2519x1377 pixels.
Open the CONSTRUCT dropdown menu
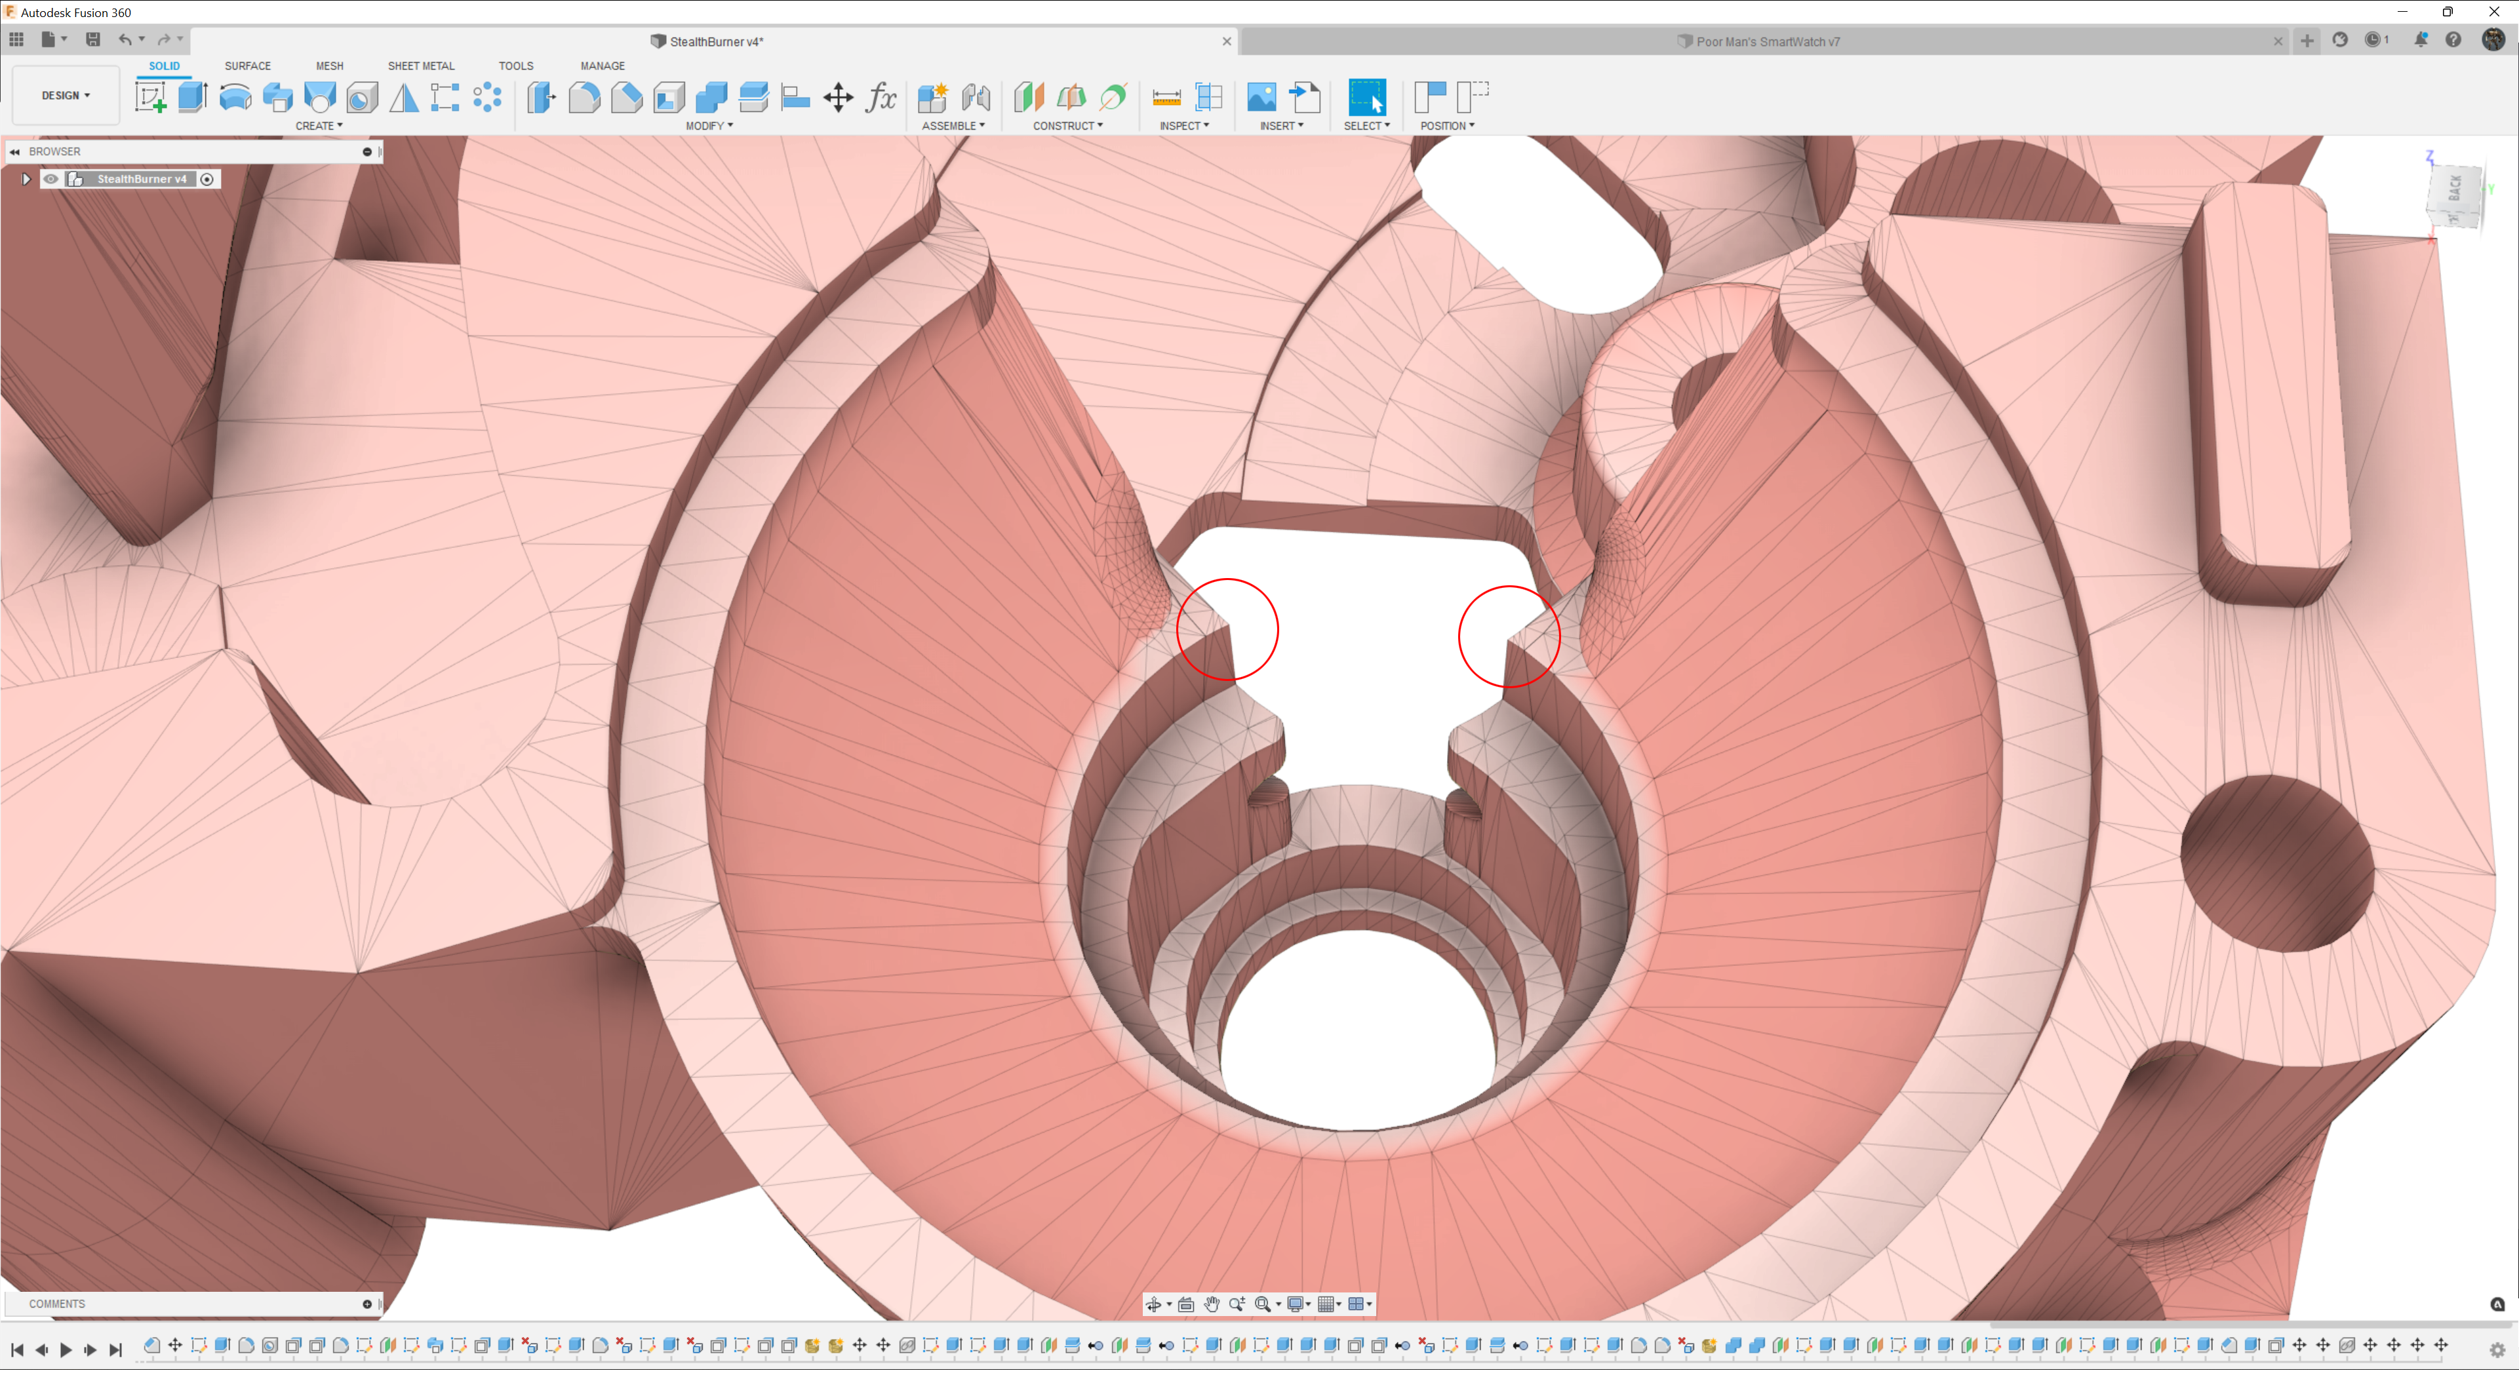click(1068, 126)
